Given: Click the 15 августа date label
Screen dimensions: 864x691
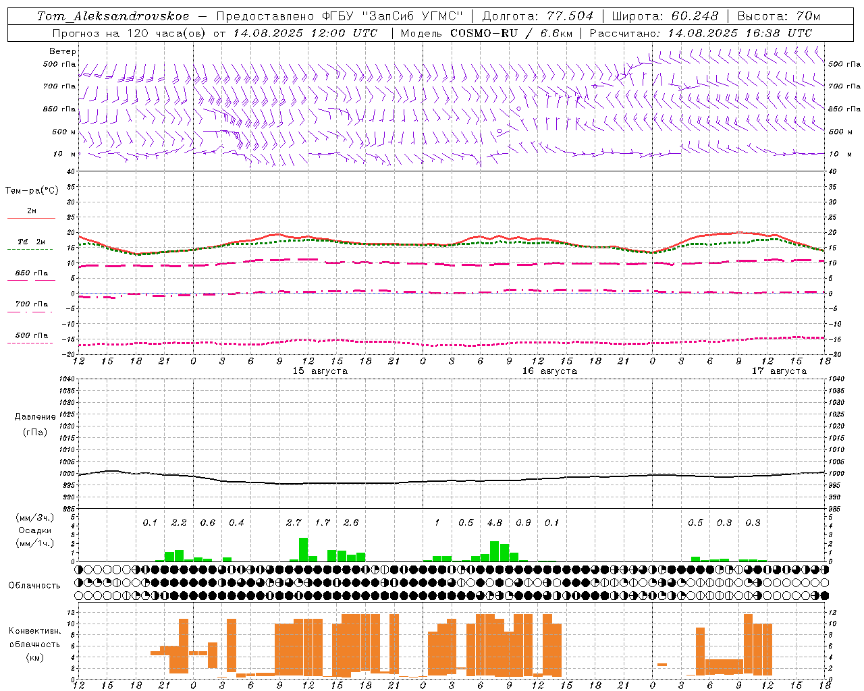Looking at the screenshot, I should [320, 371].
